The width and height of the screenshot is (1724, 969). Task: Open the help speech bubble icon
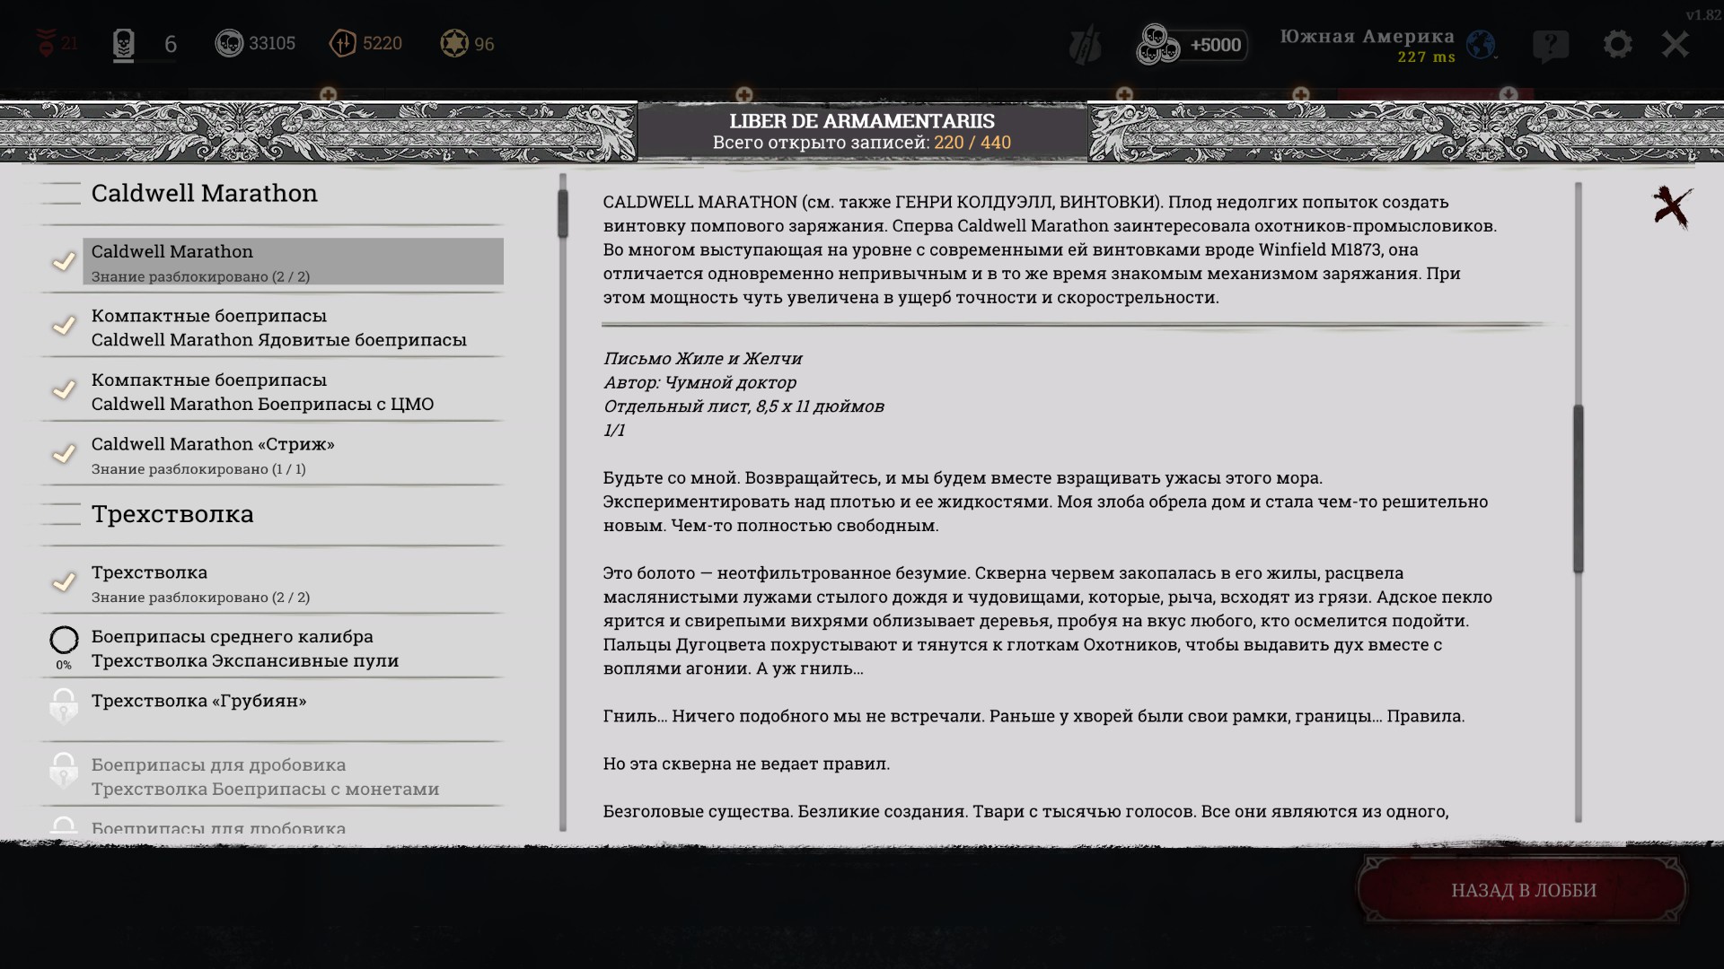click(x=1551, y=44)
